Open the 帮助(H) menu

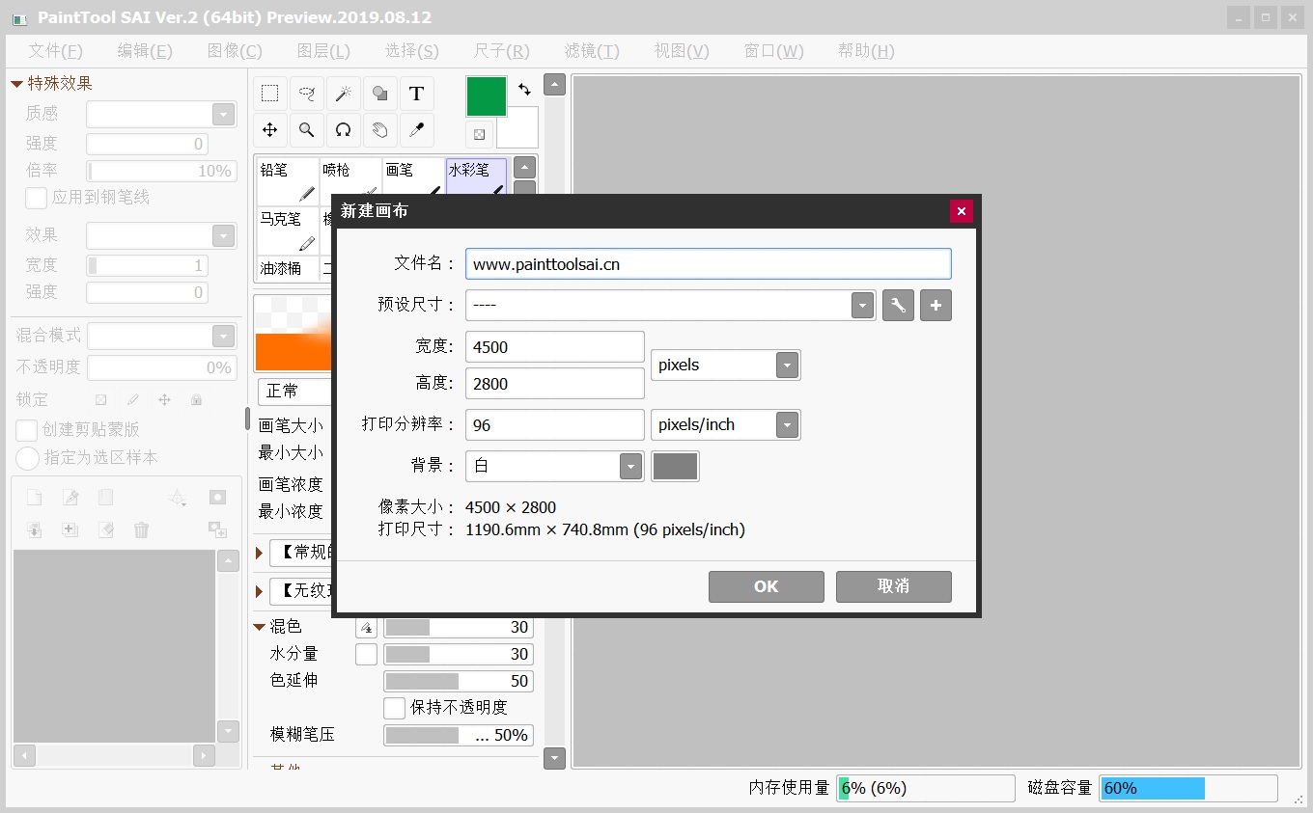tap(866, 51)
